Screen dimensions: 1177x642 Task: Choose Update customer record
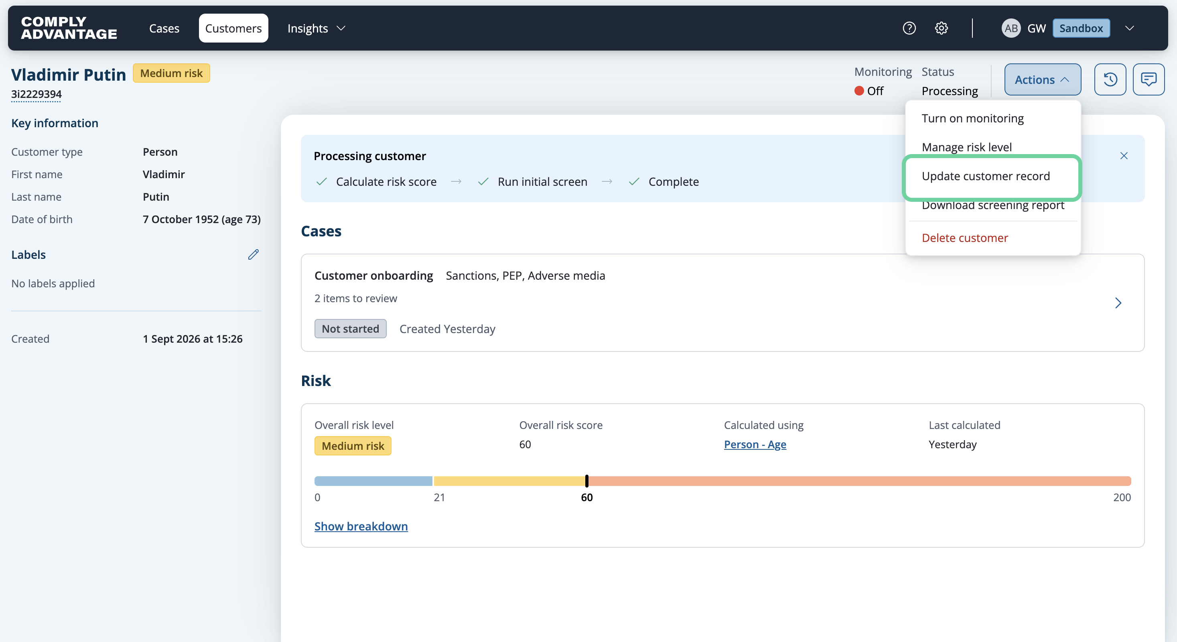986,176
